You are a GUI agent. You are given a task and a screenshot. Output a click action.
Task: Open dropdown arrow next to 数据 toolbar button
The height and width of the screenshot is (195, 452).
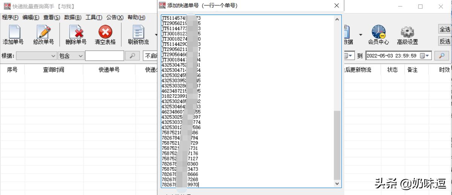pyautogui.click(x=360, y=35)
